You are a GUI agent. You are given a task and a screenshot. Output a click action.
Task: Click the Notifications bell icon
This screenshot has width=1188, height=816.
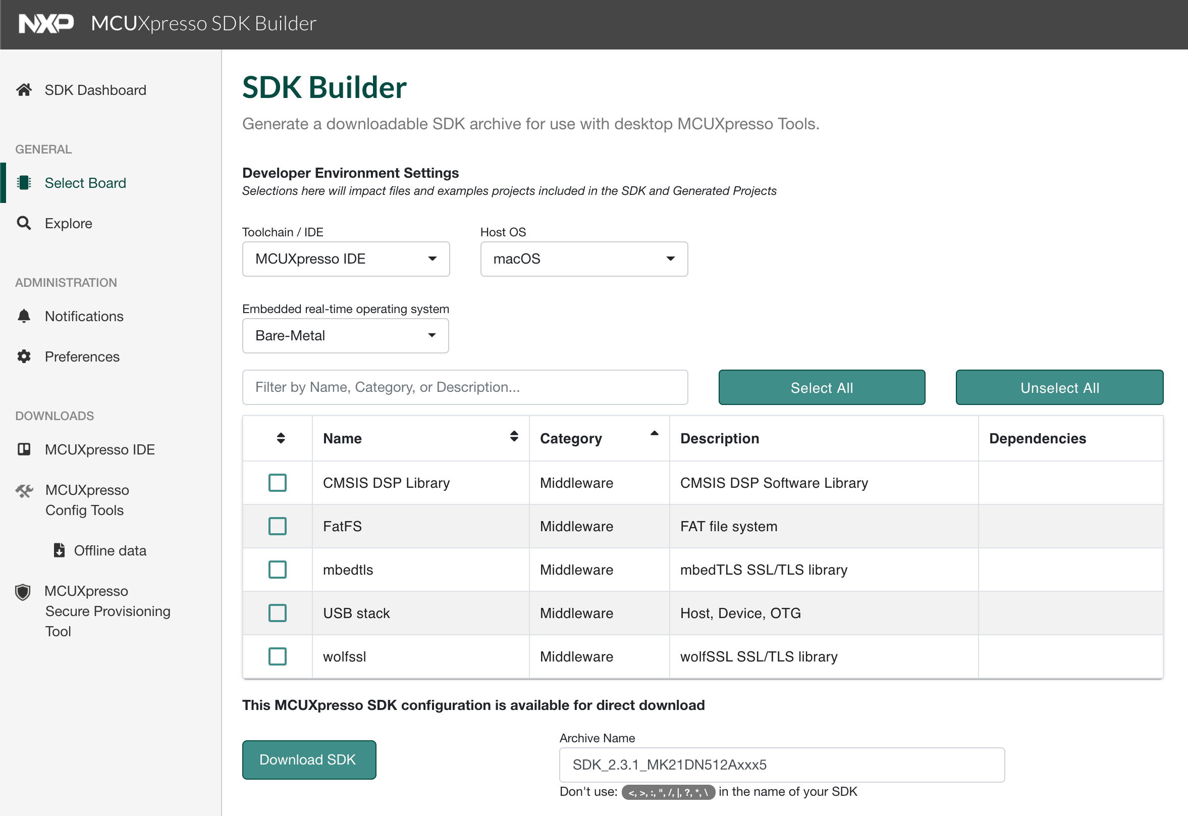(x=24, y=316)
